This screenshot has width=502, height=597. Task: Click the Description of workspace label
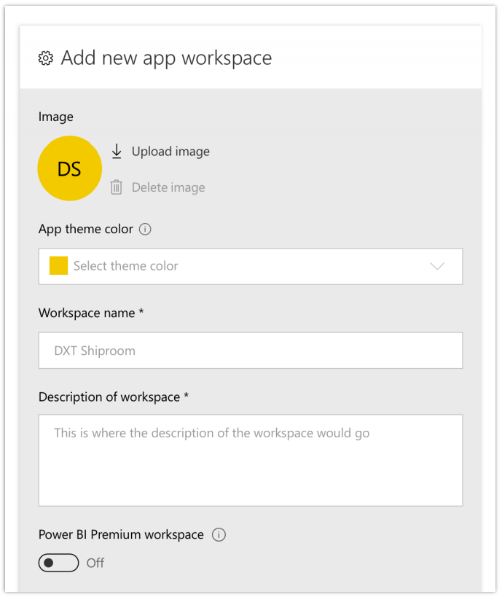pyautogui.click(x=113, y=397)
